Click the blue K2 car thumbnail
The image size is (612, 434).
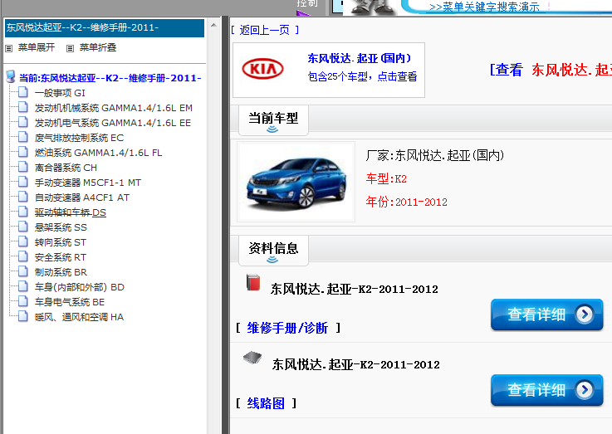pos(296,183)
